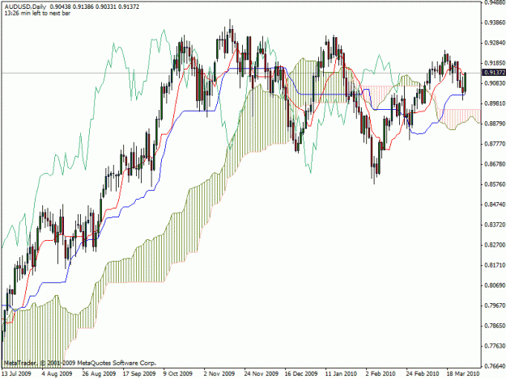The image size is (506, 379).
Task: Click the 17 Sep 2009 date label
Action: point(139,373)
